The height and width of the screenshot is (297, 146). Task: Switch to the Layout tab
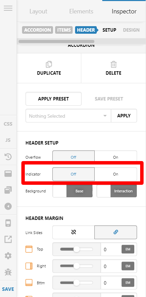point(38,11)
